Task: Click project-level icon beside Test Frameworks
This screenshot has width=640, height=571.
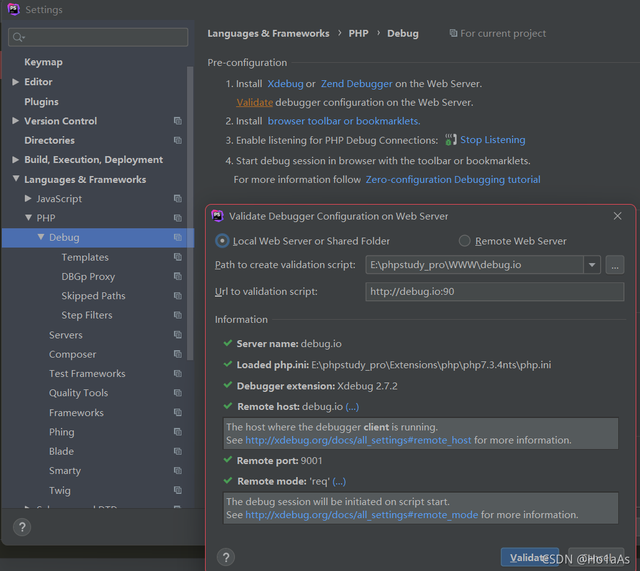Action: (x=178, y=374)
